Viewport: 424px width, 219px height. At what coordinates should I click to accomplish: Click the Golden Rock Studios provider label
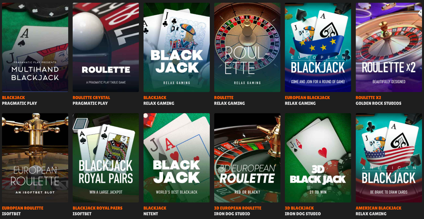pyautogui.click(x=378, y=103)
